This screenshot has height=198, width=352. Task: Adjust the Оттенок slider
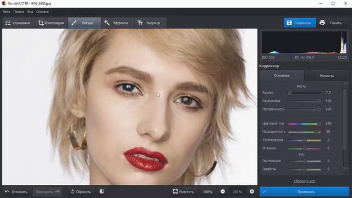pos(304,148)
